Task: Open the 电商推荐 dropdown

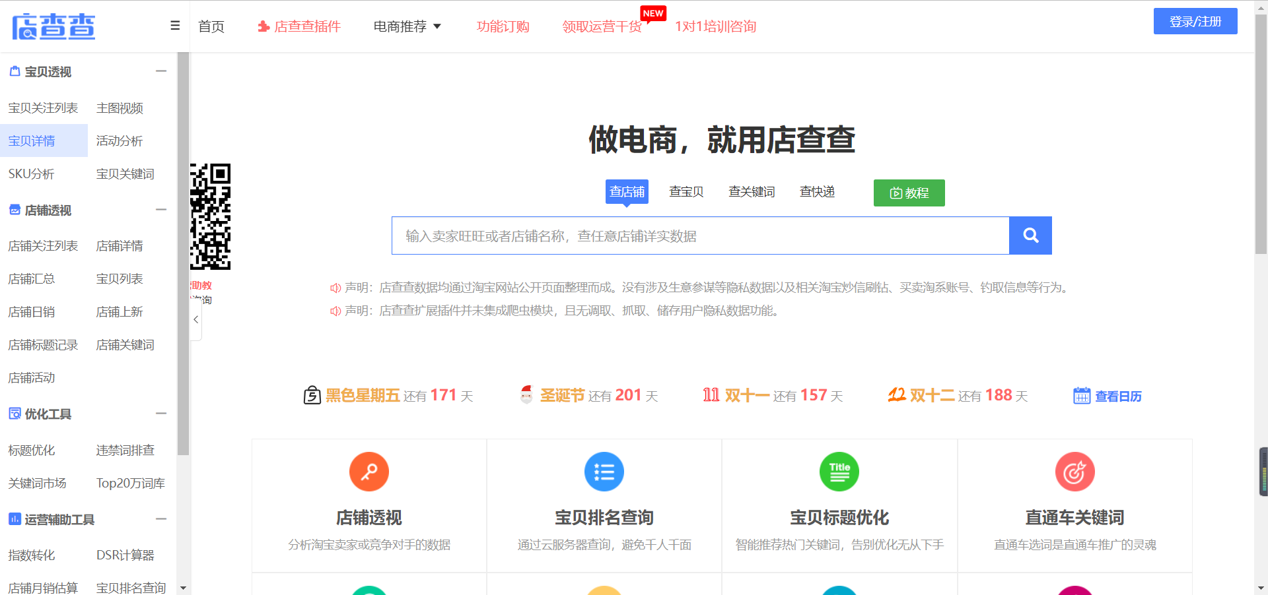Action: pos(407,26)
